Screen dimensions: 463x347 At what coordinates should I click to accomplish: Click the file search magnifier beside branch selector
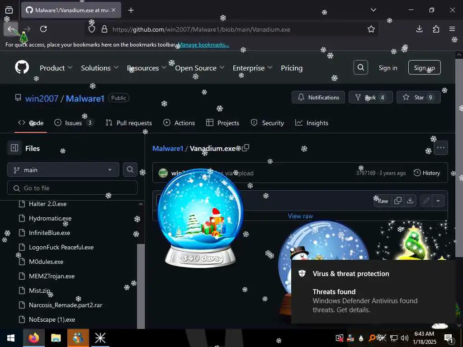[130, 169]
